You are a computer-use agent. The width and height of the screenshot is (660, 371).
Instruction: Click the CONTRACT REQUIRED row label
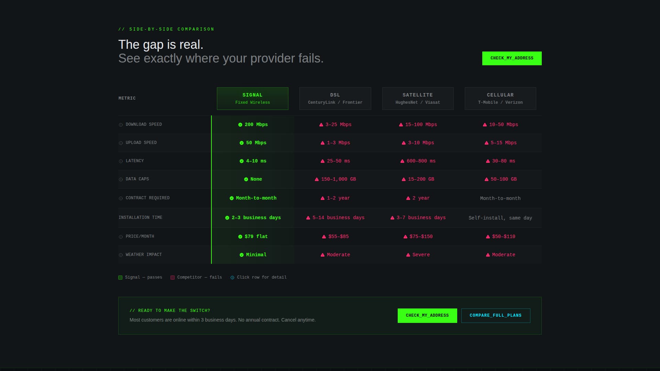pyautogui.click(x=147, y=198)
